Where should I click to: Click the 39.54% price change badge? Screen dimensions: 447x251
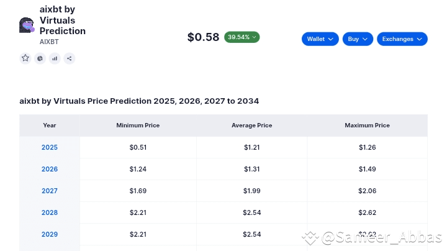[x=242, y=37]
